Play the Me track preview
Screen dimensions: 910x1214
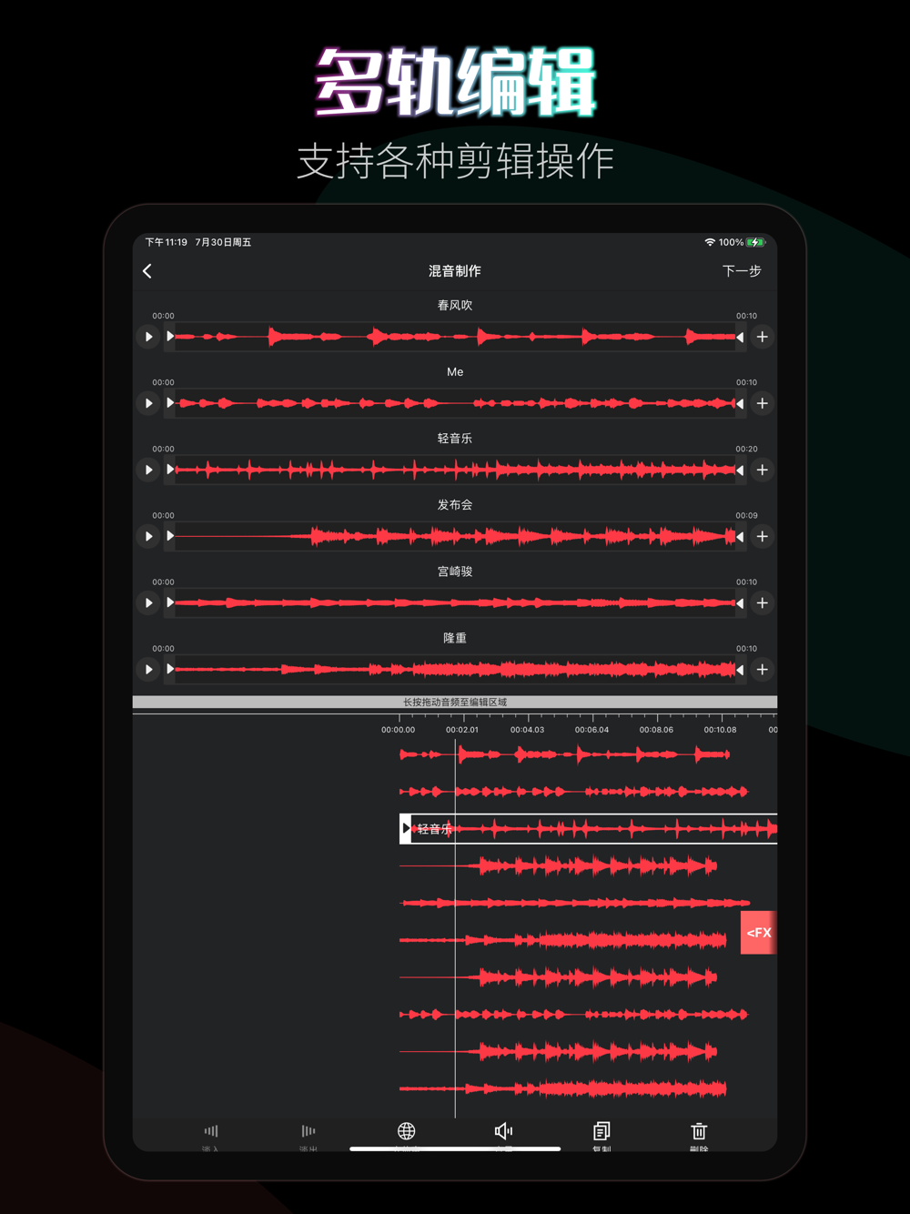(x=148, y=403)
